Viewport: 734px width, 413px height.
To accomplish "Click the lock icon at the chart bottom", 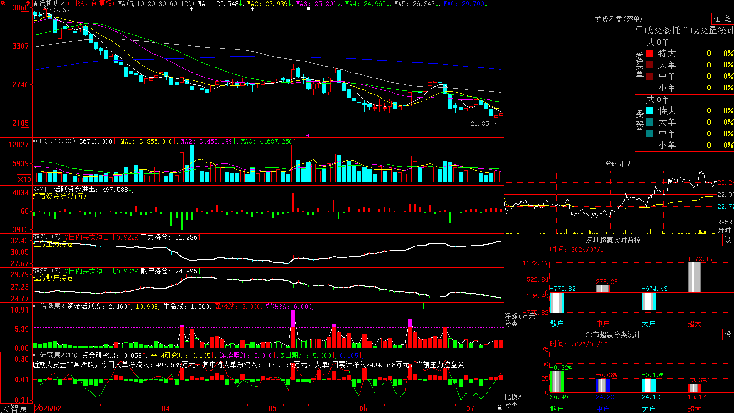I will click(x=500, y=407).
